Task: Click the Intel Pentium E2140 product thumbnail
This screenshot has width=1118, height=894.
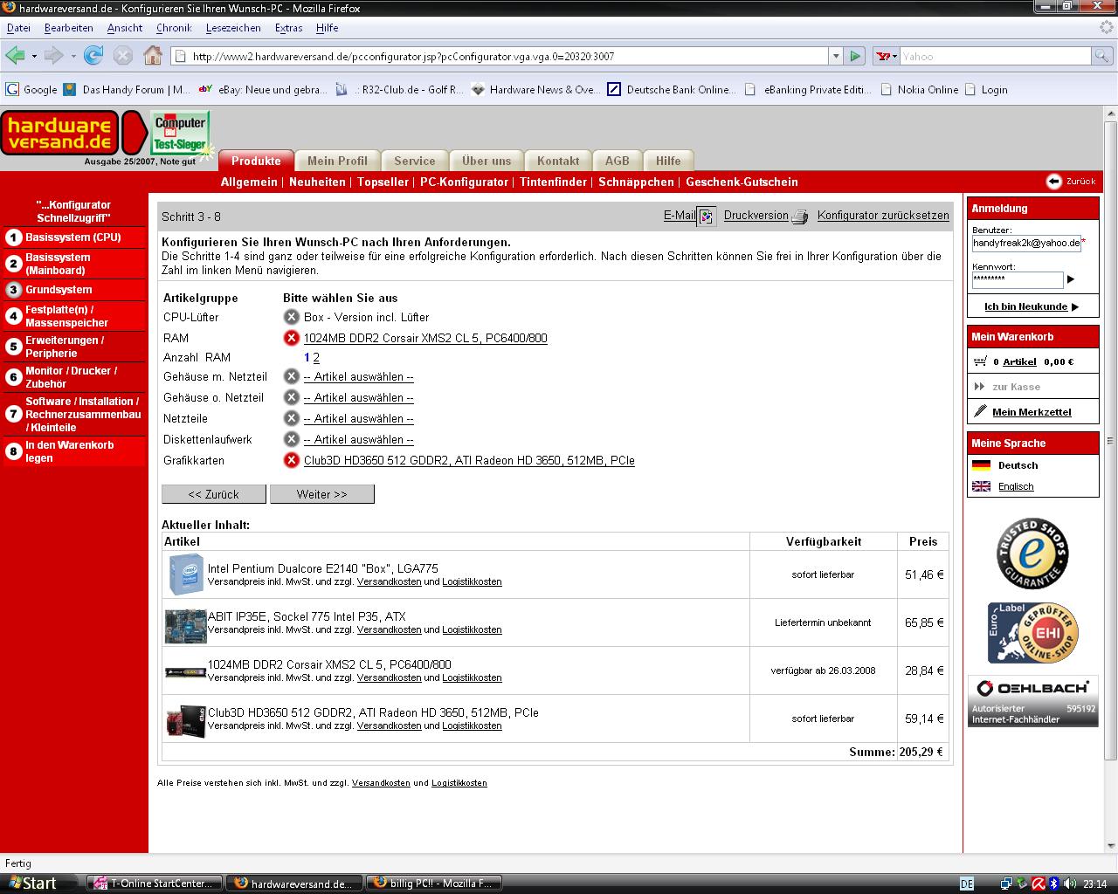Action: pos(185,574)
